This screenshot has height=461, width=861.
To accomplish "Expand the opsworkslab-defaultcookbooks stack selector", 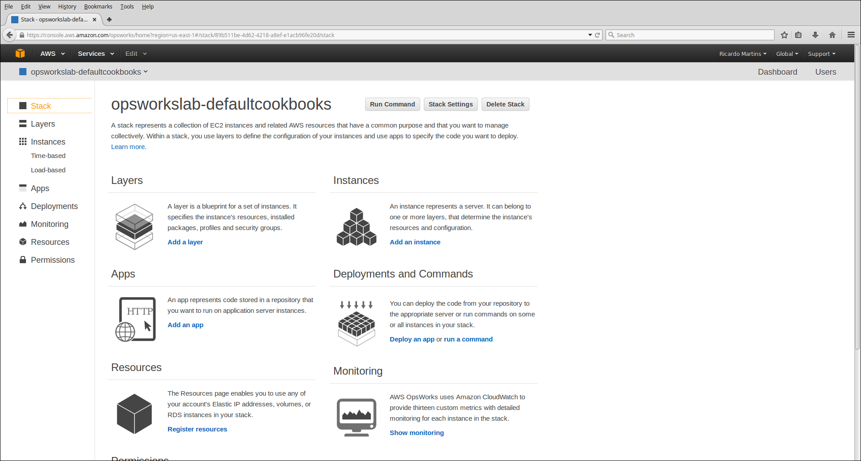I will click(89, 72).
